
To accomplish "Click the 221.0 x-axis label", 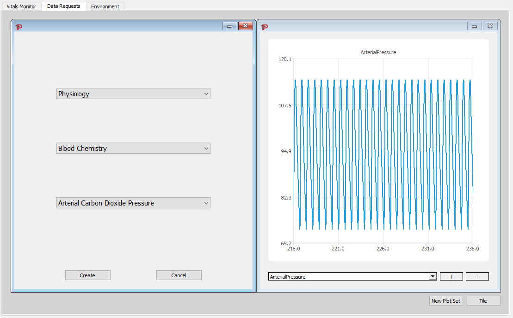I will coord(338,249).
